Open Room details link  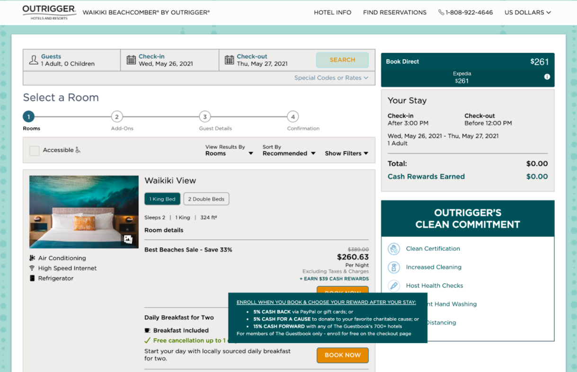(x=164, y=230)
